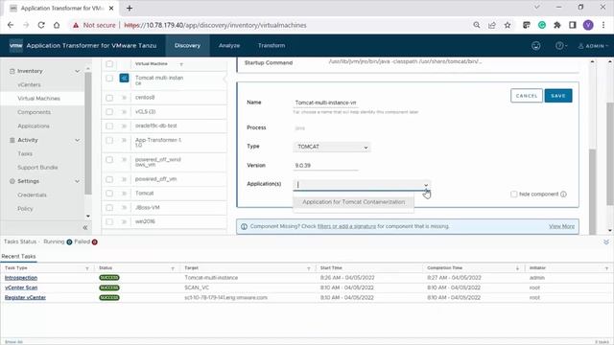
Task: Filter the Virtual Machine column
Action: pyautogui.click(x=181, y=64)
